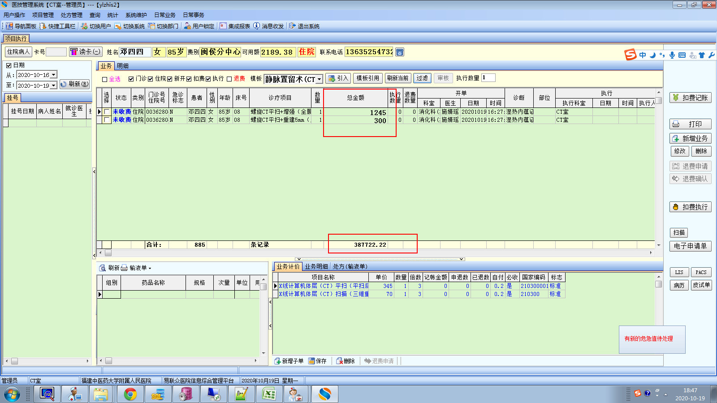Image resolution: width=717 pixels, height=403 pixels.
Task: Click 切换部门 to switch department
Action: click(x=163, y=26)
